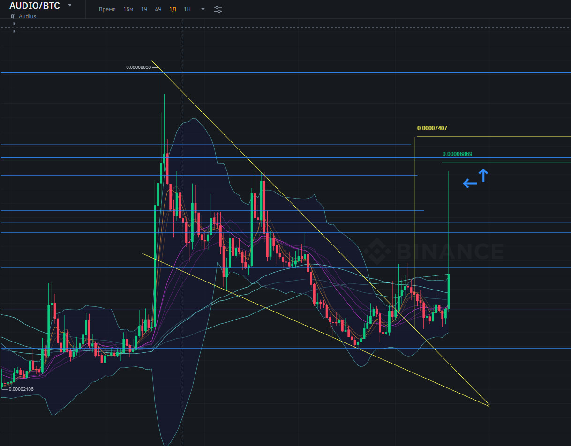Image resolution: width=571 pixels, height=446 pixels.
Task: Open the Audius coin info link
Action: coord(27,16)
